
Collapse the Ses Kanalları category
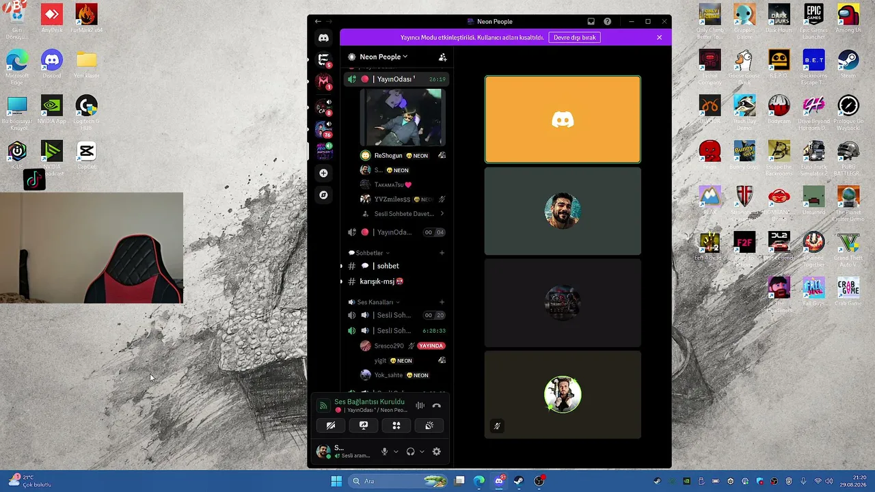[x=375, y=302]
